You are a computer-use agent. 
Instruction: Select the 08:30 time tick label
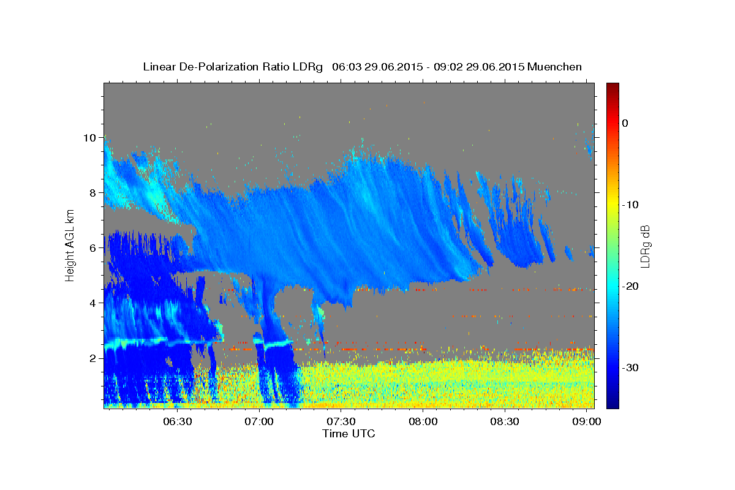[x=505, y=423]
